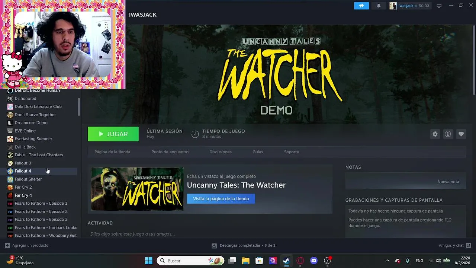Click Agregar un producto
The height and width of the screenshot is (268, 476).
30,245
